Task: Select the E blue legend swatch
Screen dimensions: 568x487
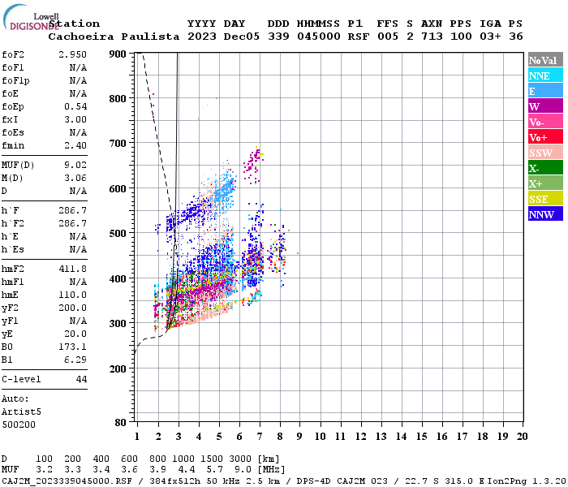Action: (545, 91)
